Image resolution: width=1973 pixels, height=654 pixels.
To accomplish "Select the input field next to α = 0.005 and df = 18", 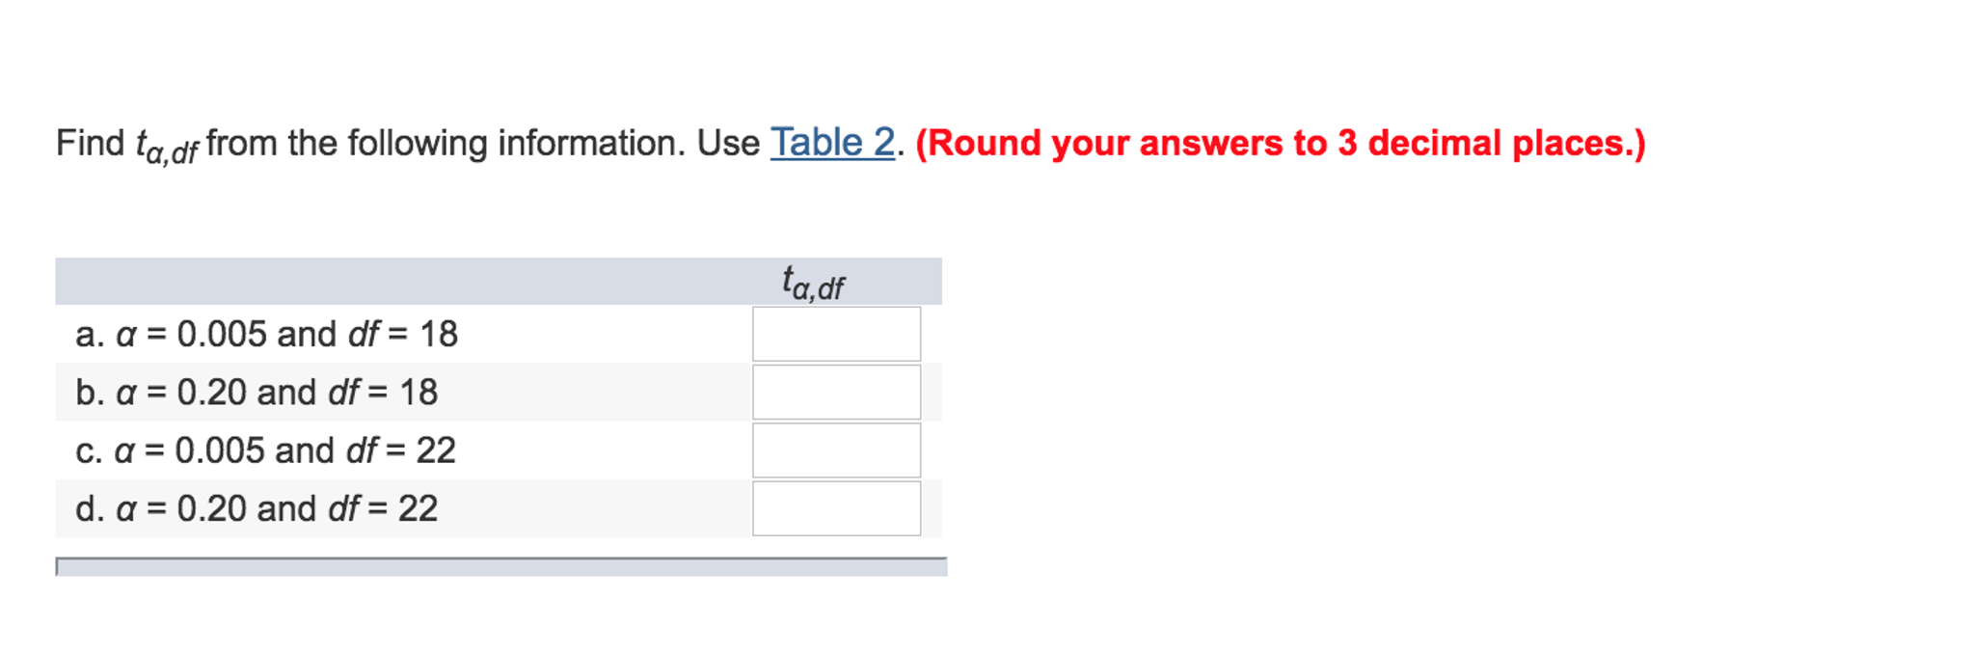I will point(835,333).
